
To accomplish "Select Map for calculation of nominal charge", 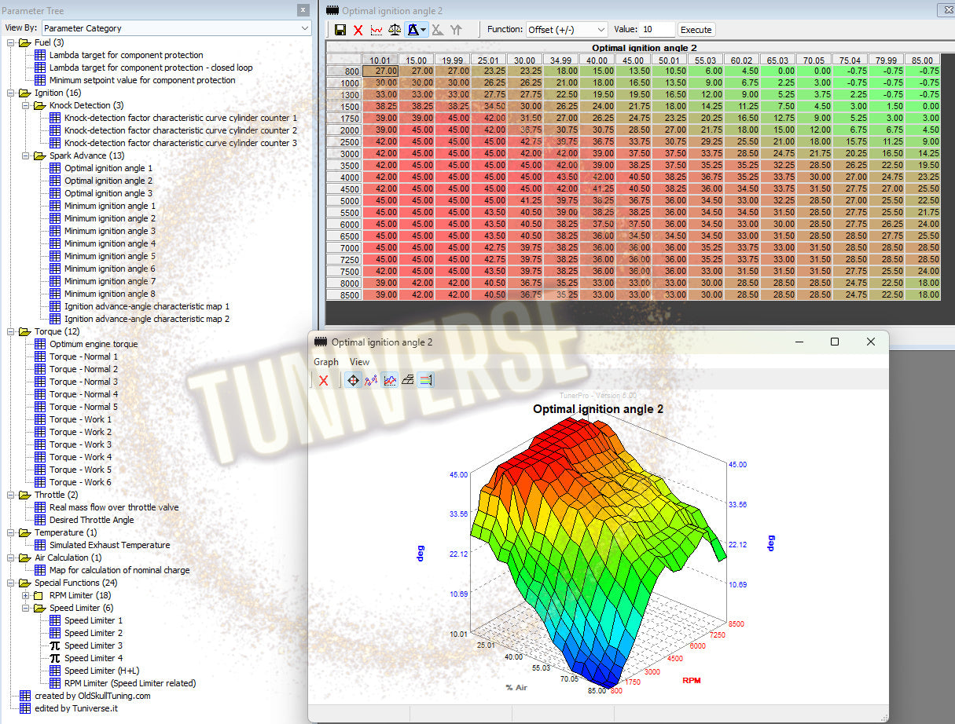I will pos(119,570).
